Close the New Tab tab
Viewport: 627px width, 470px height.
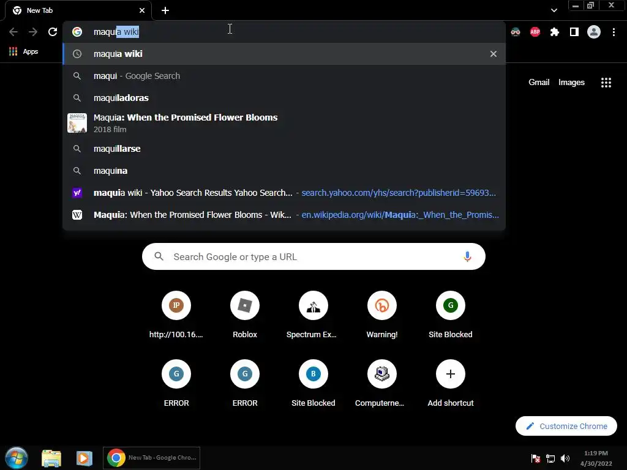tap(142, 10)
